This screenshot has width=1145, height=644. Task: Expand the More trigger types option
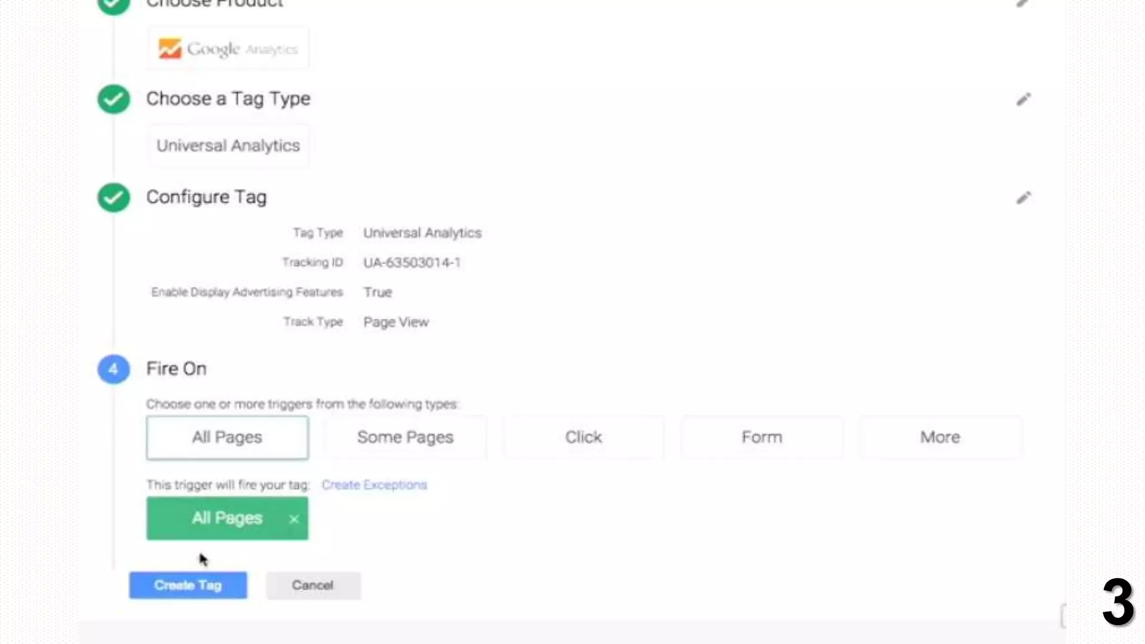point(940,437)
